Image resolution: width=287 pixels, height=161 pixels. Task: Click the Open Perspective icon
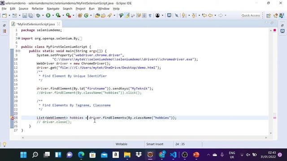point(269,16)
